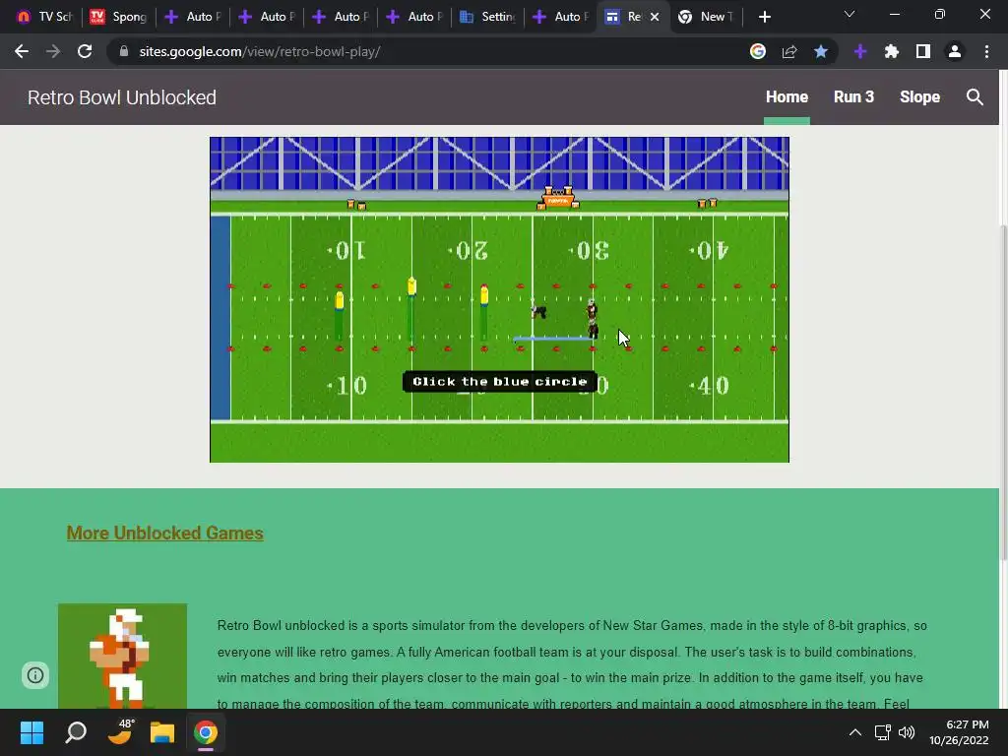The height and width of the screenshot is (756, 1008).
Task: Open the Extensions puzzle piece menu
Action: tap(892, 51)
